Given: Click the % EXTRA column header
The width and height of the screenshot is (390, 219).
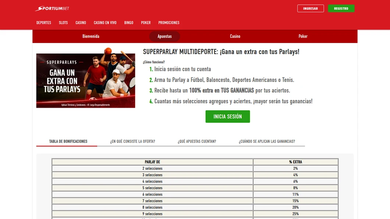Looking at the screenshot, I should pos(295,162).
